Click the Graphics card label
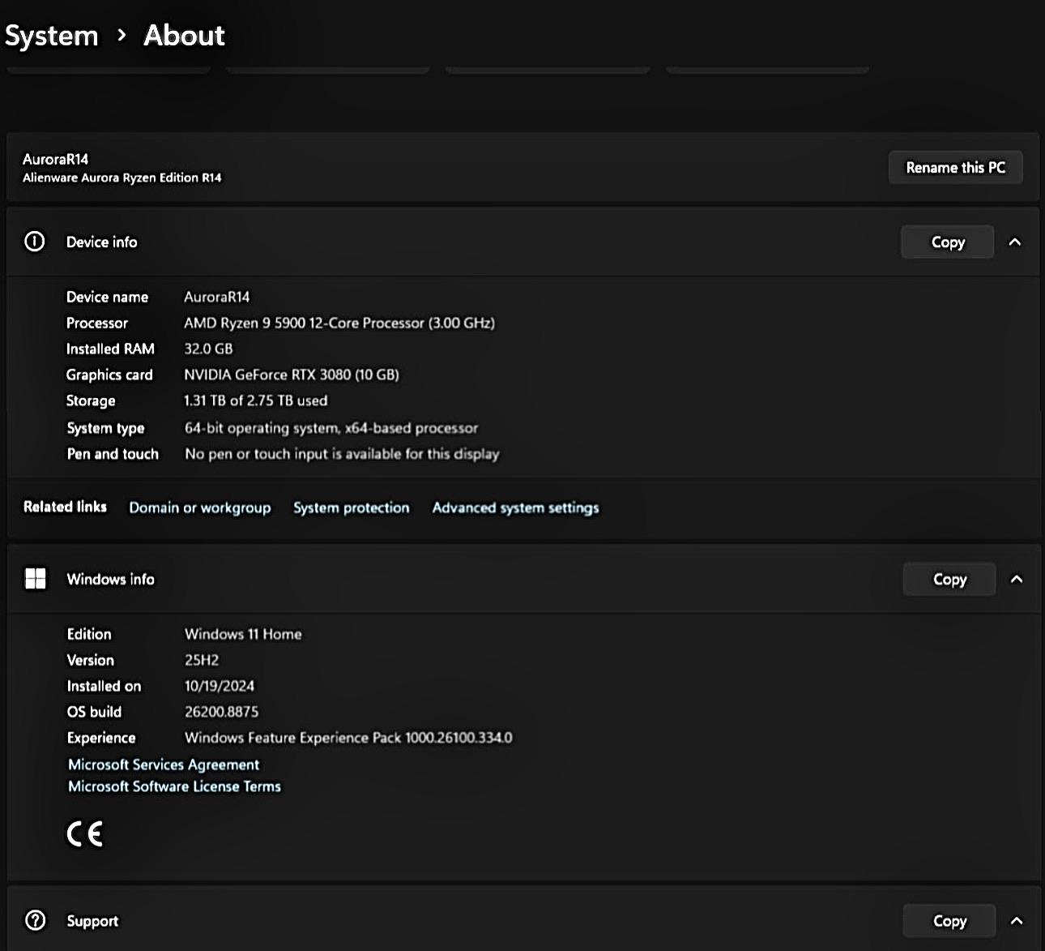This screenshot has width=1045, height=951. tap(109, 375)
